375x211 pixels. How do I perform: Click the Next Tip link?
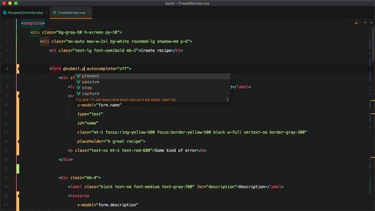169,100
